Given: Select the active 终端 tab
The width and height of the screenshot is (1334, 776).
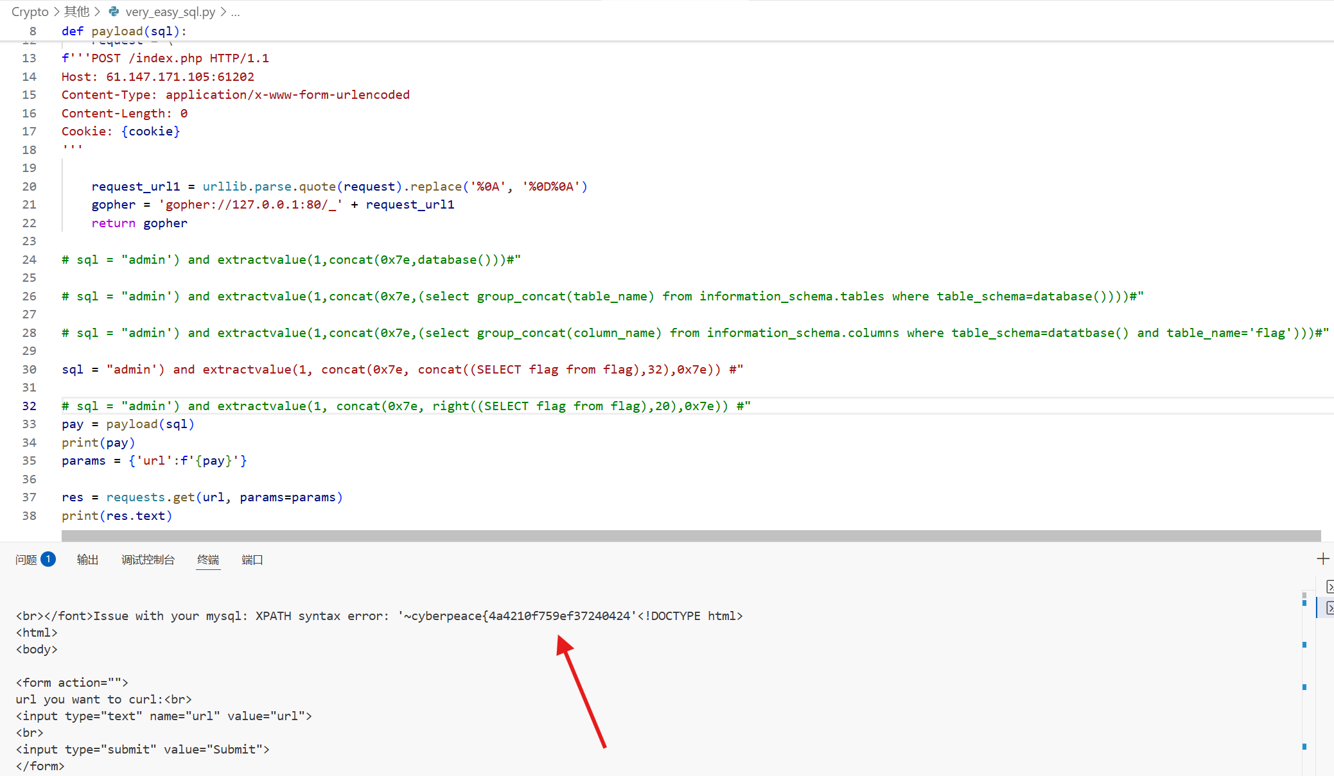Looking at the screenshot, I should [x=208, y=559].
